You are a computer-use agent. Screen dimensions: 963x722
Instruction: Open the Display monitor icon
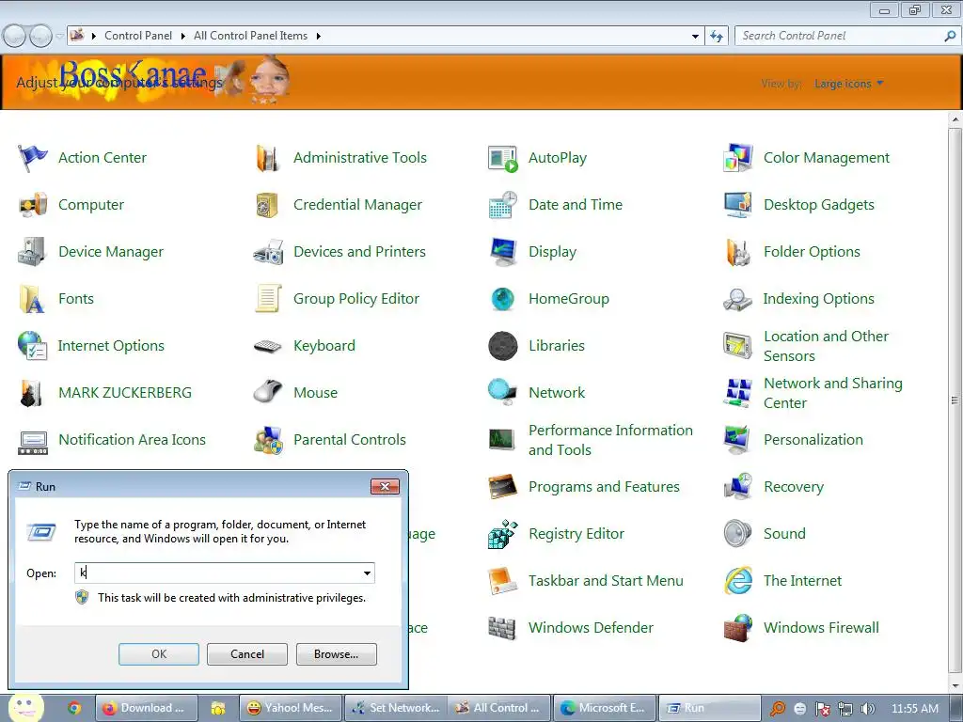pos(503,252)
